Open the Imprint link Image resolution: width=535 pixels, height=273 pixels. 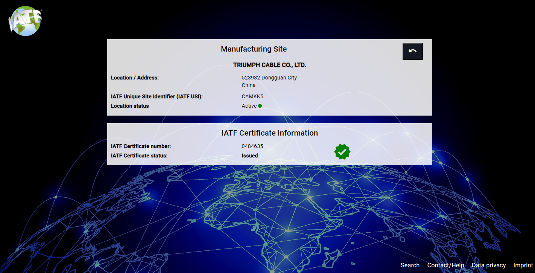[x=523, y=265]
